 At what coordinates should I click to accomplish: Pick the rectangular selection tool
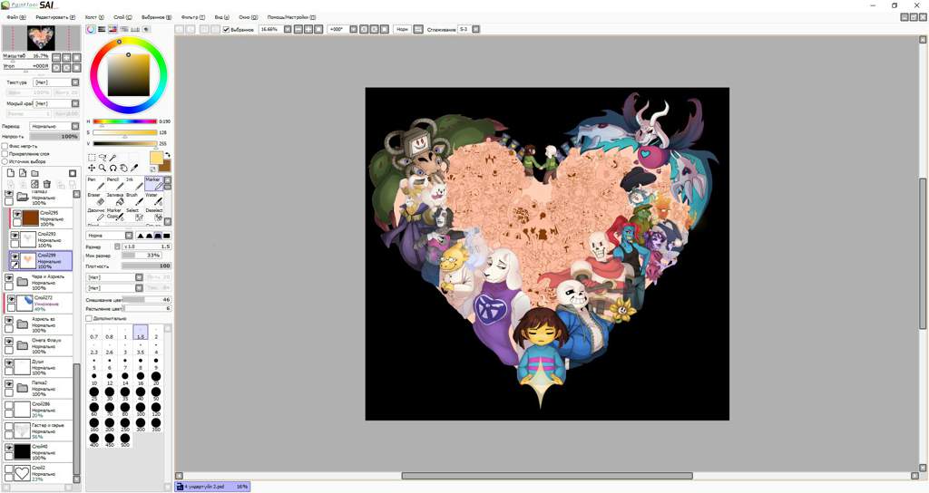point(92,158)
